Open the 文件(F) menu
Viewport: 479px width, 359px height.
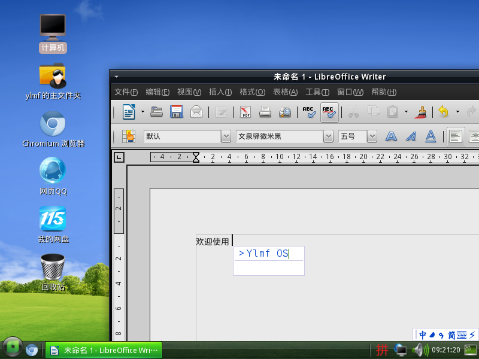pyautogui.click(x=126, y=92)
